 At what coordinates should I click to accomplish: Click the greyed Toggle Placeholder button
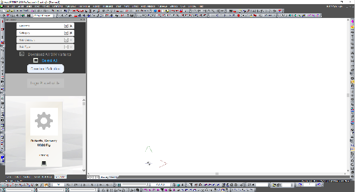[46, 83]
